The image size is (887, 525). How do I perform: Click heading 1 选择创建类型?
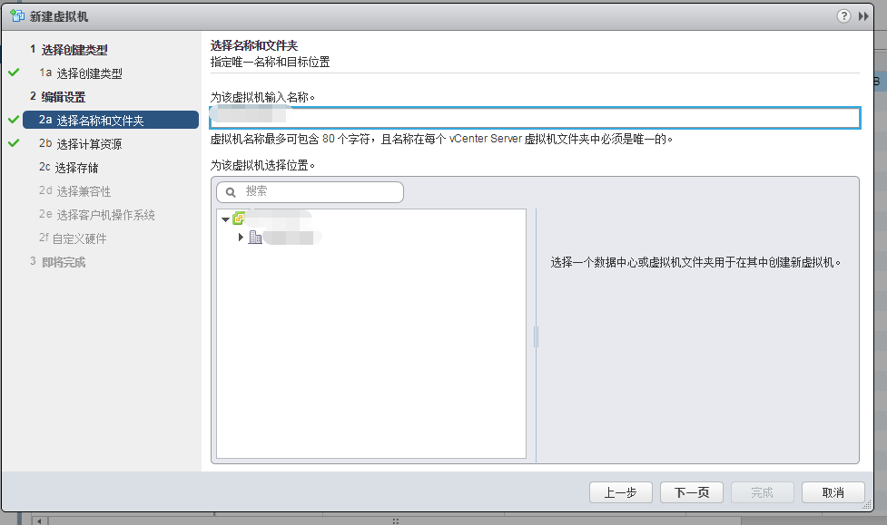click(x=68, y=50)
